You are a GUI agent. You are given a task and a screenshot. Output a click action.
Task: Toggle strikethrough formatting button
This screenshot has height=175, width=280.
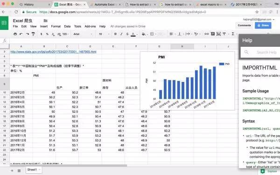pos(127,34)
